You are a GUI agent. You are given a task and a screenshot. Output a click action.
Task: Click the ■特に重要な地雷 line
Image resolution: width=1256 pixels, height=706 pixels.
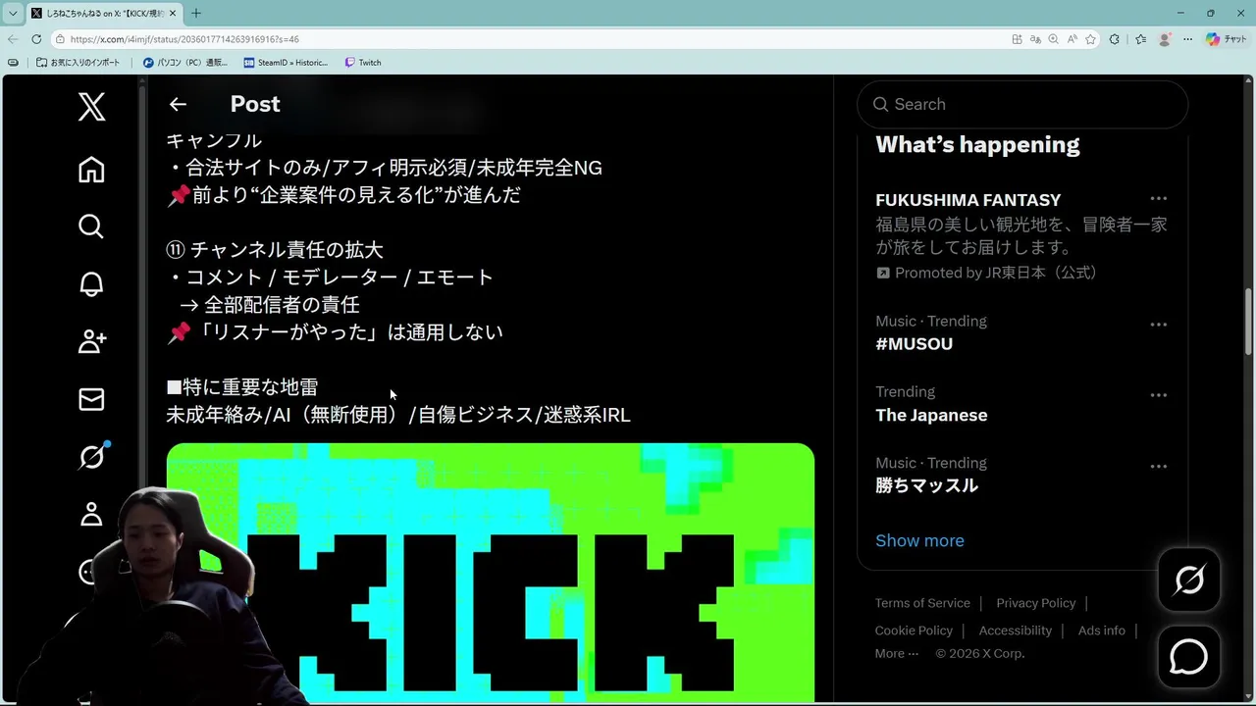242,387
